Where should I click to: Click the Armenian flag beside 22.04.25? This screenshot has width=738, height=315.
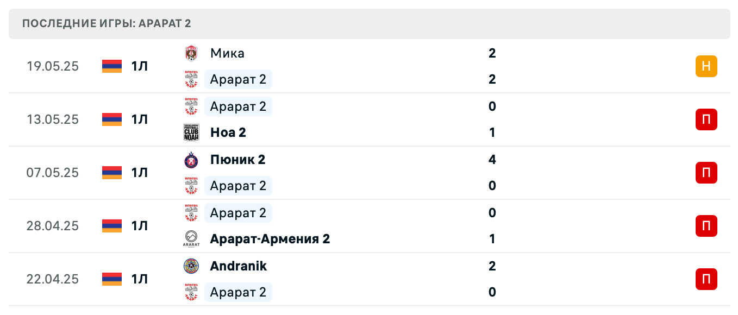click(x=111, y=279)
